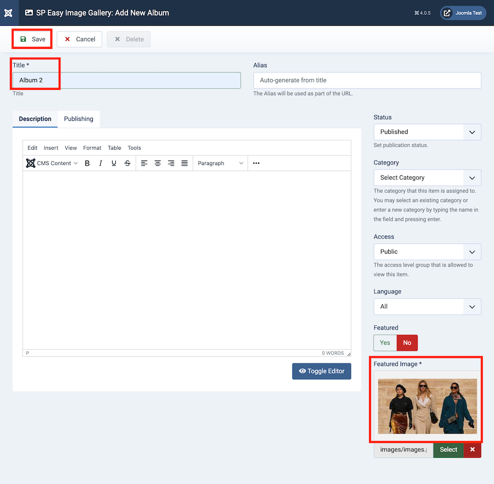Viewport: 494px width, 484px height.
Task: Apply underline formatting
Action: click(x=114, y=163)
